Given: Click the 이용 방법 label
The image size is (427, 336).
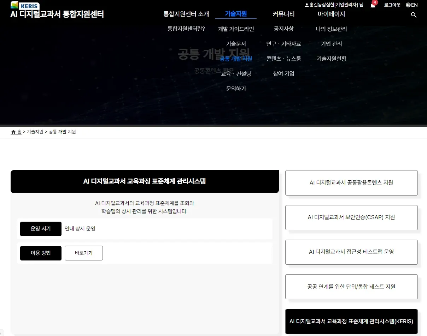Looking at the screenshot, I should [41, 253].
